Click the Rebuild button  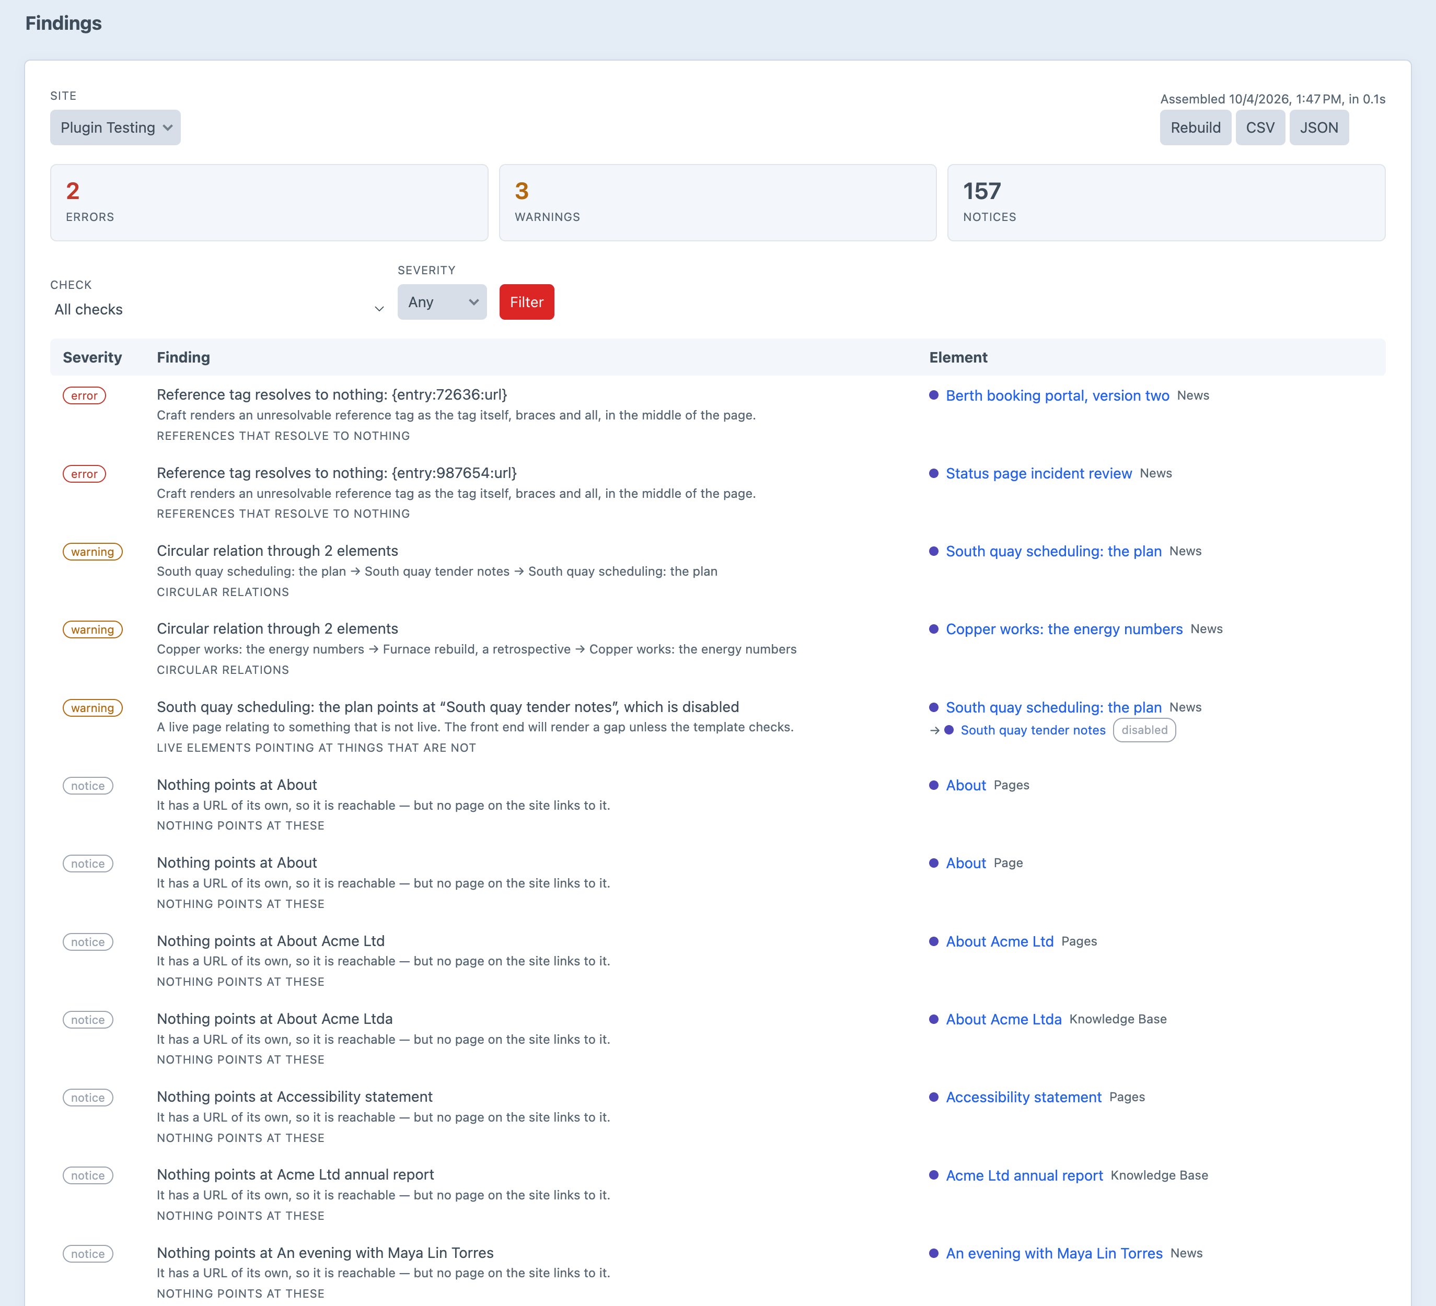pos(1195,127)
